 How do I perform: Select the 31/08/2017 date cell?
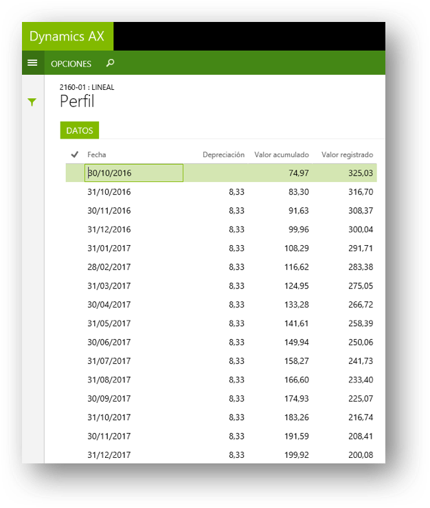(x=109, y=380)
